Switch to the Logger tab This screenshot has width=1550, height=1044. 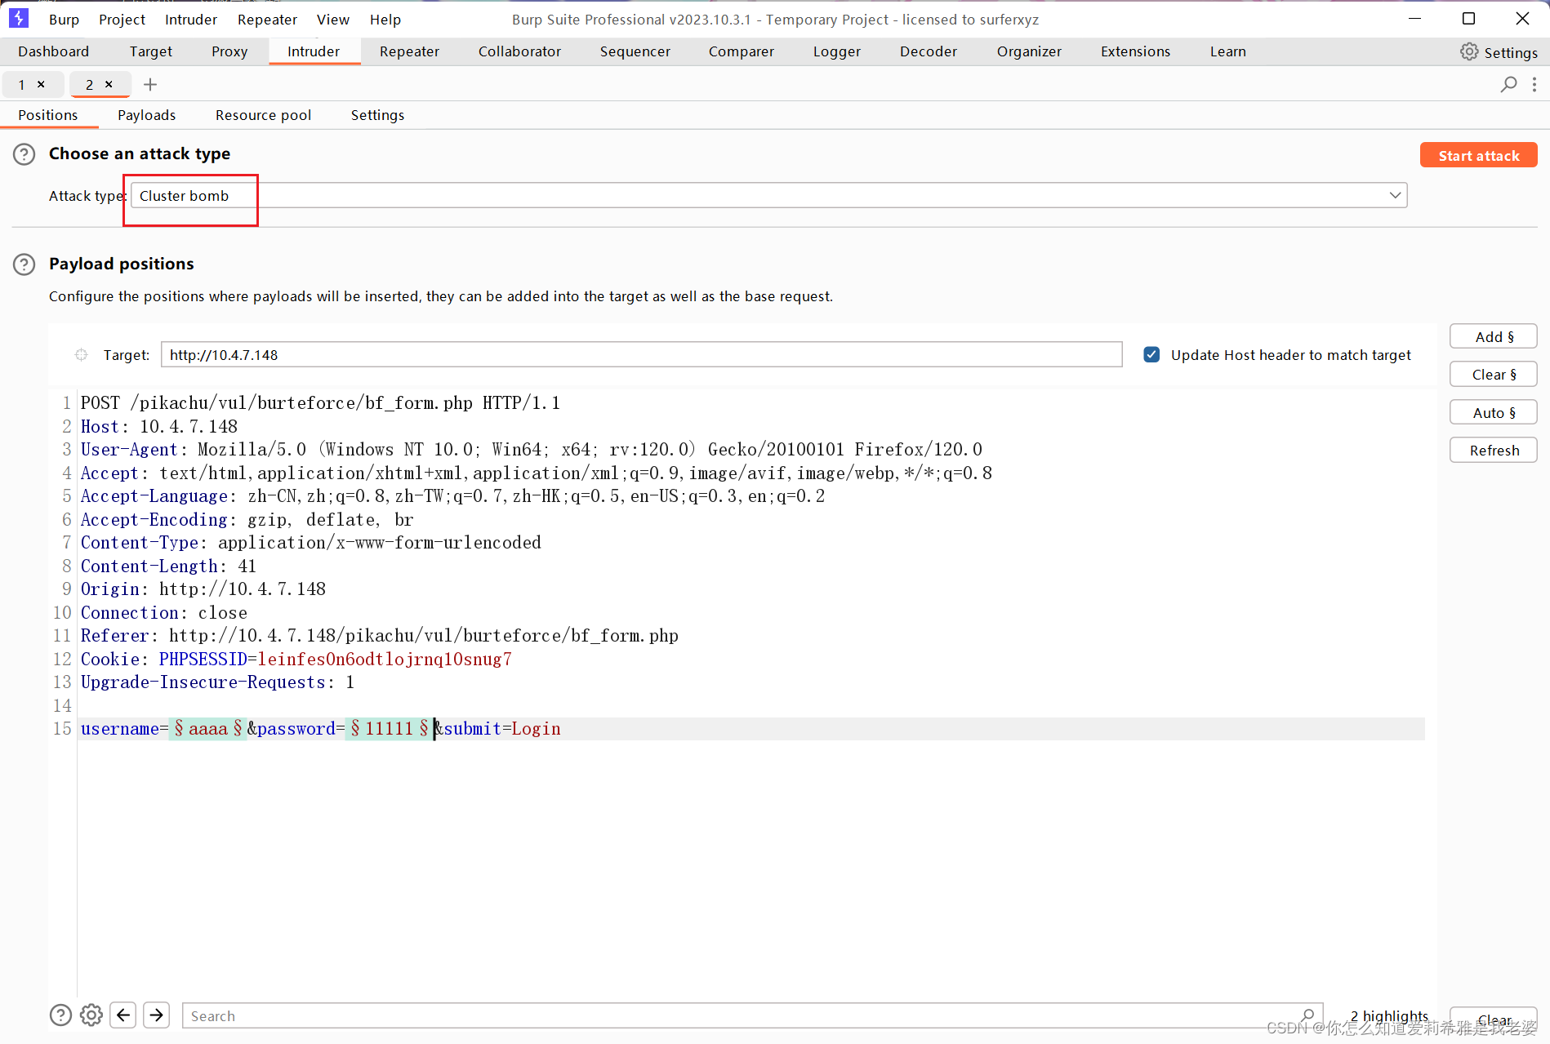pos(837,51)
